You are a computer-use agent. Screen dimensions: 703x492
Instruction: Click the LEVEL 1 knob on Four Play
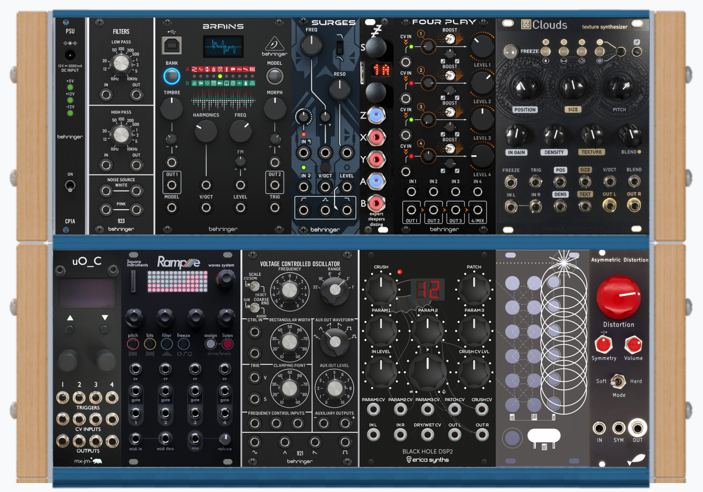click(482, 46)
